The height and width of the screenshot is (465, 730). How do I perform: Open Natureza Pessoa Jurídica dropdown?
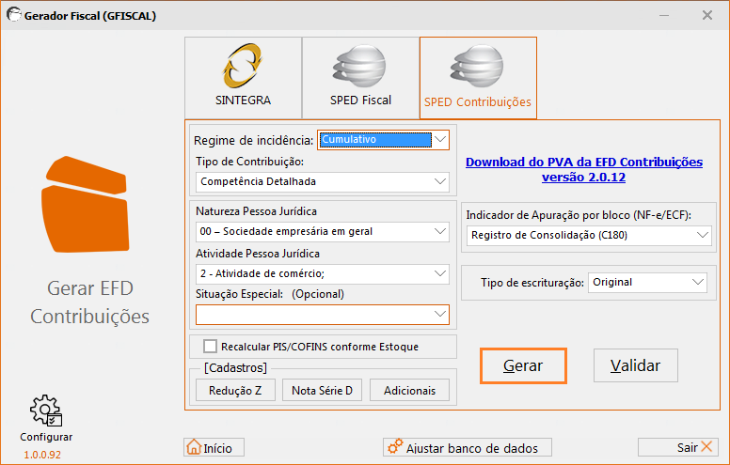tap(322, 232)
